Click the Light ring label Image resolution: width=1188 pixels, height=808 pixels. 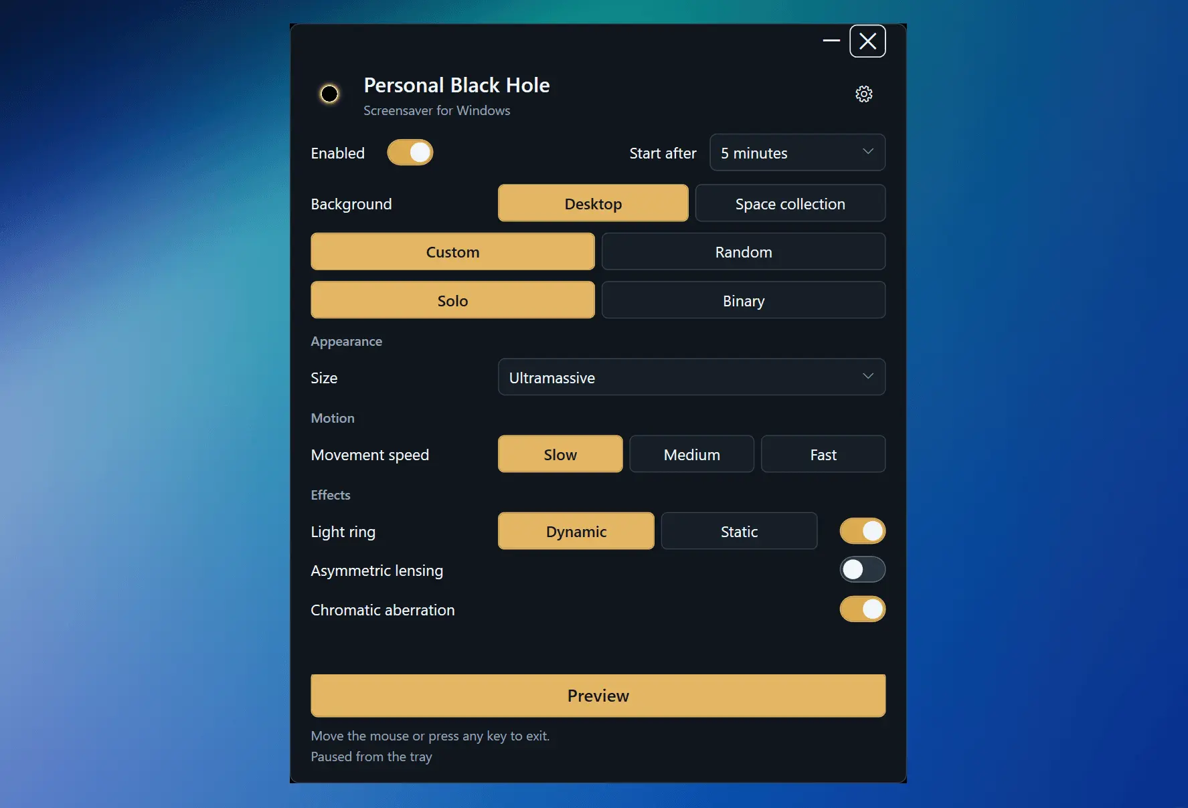coord(343,532)
